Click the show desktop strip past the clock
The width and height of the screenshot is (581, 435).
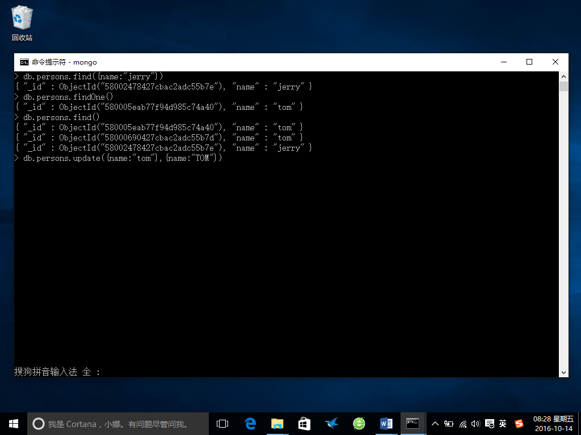pos(579,424)
